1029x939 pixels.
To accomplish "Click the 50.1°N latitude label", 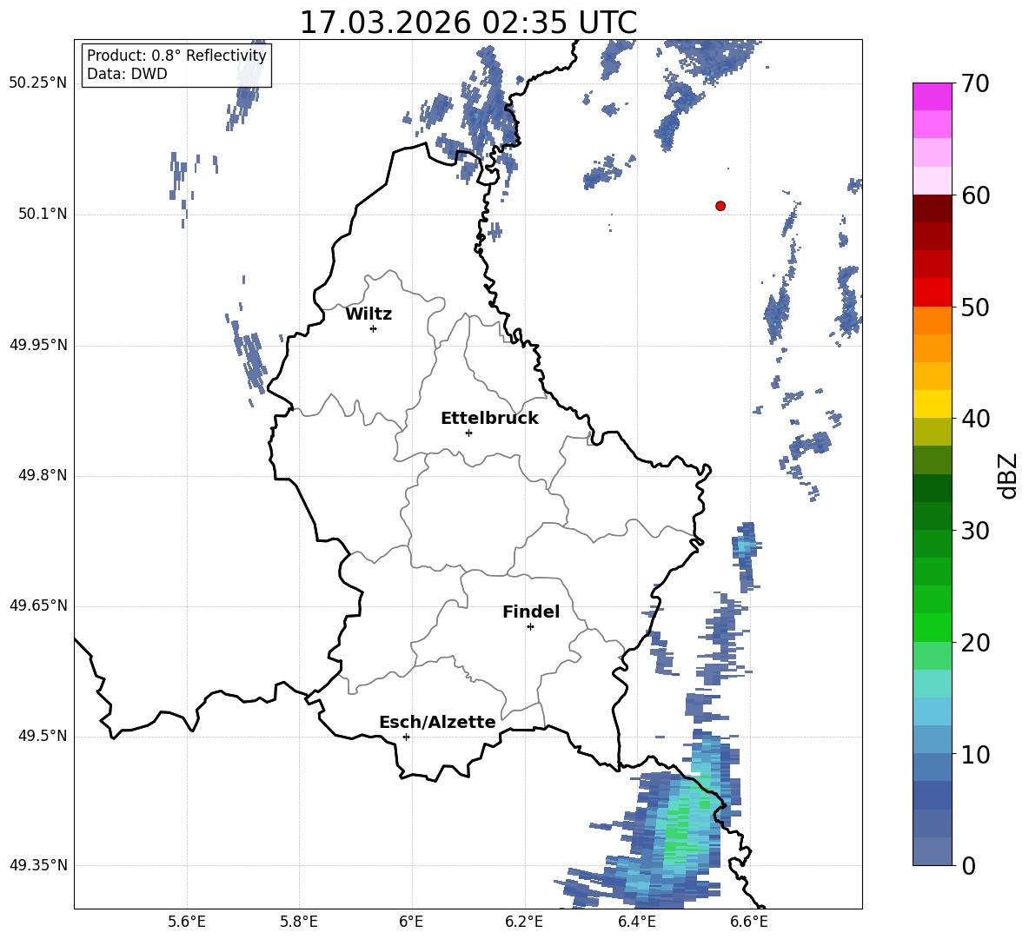I will 43,215.
